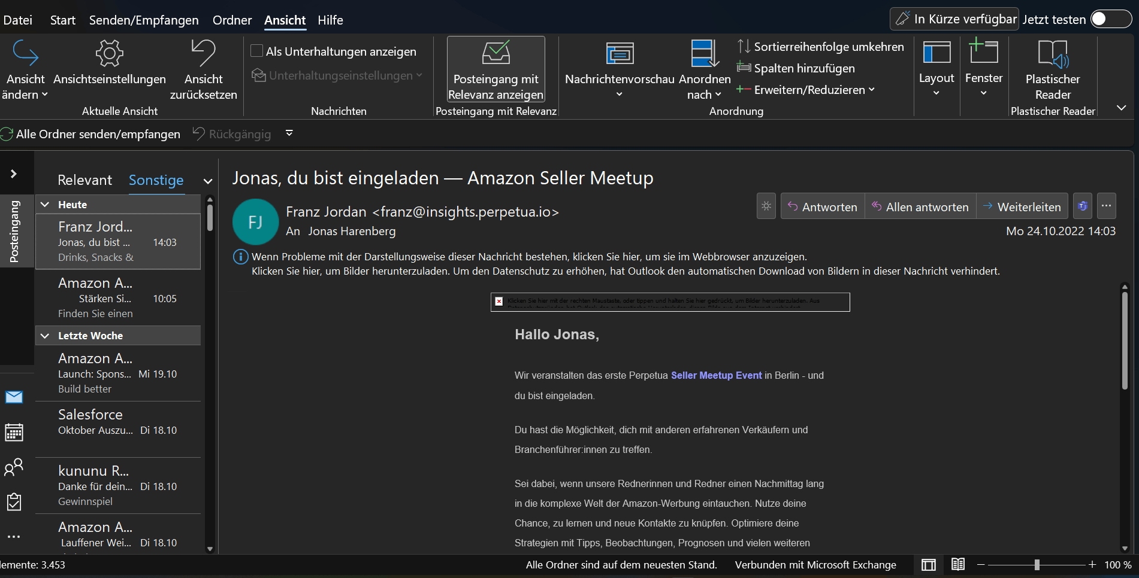The width and height of the screenshot is (1139, 578).
Task: Zoom in with plus button
Action: pyautogui.click(x=1092, y=565)
